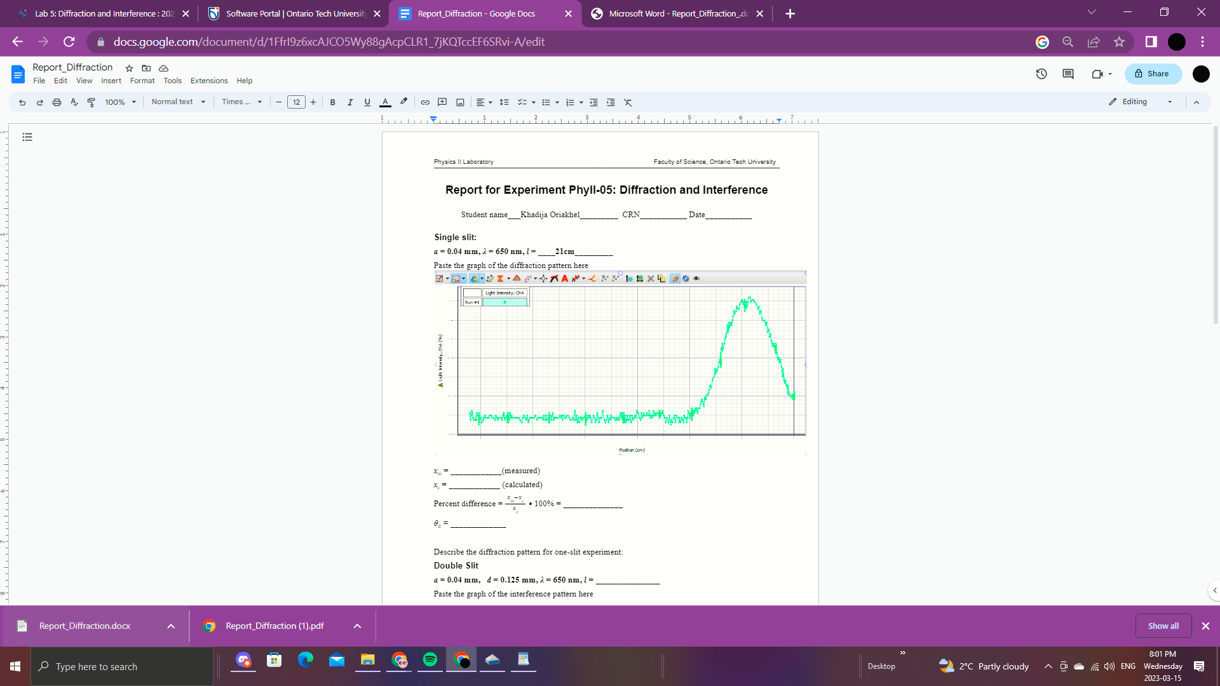Click the Paint format tool
This screenshot has height=686, width=1220.
point(91,102)
